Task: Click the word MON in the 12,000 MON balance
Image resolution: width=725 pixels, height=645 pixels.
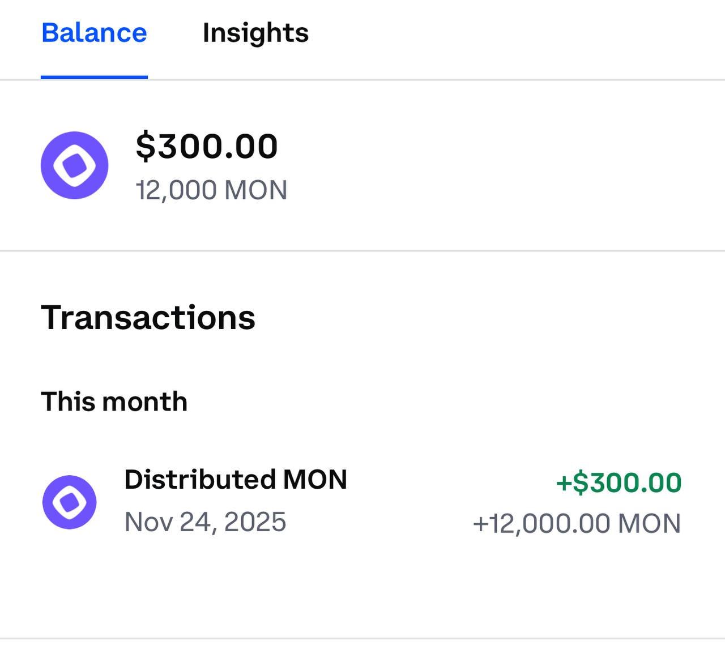Action: [x=255, y=190]
